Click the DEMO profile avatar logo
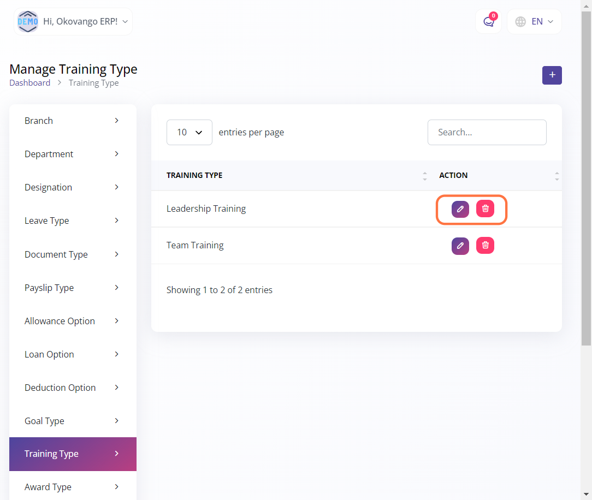The width and height of the screenshot is (592, 500). tap(28, 22)
